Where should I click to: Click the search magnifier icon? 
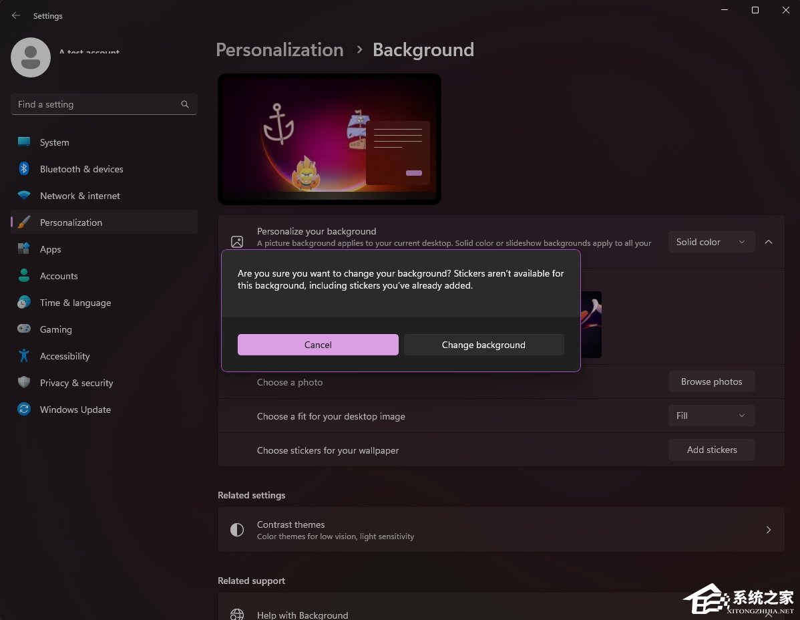[x=185, y=104]
